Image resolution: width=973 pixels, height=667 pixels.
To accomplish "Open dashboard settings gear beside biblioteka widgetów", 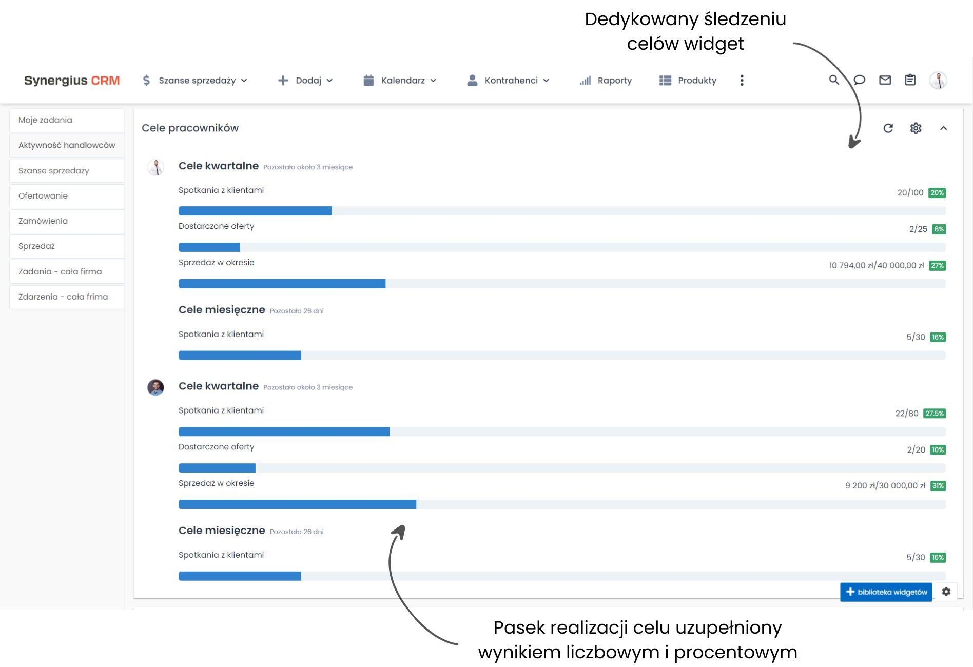I will (x=946, y=592).
